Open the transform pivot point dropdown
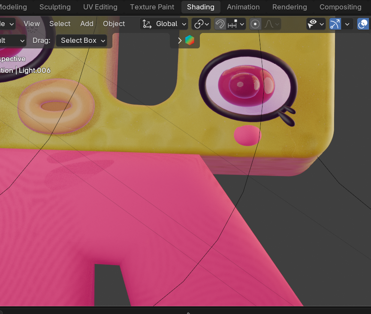Viewport: 371px width, 314px height. point(201,24)
